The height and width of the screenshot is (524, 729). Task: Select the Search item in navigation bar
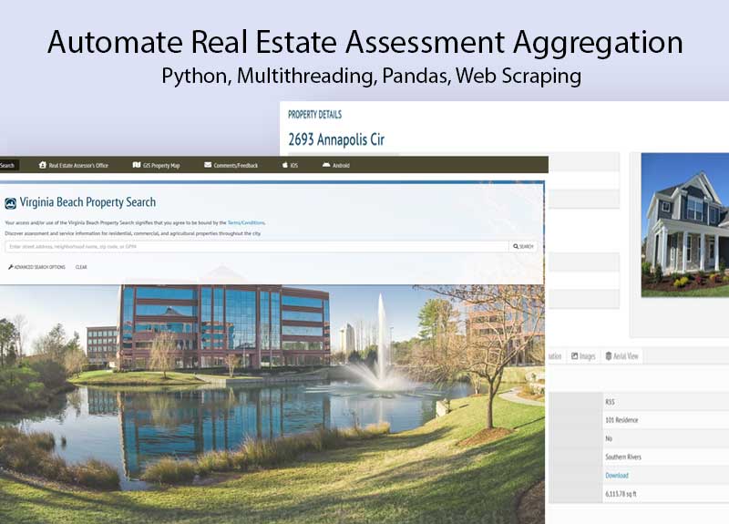[7, 166]
